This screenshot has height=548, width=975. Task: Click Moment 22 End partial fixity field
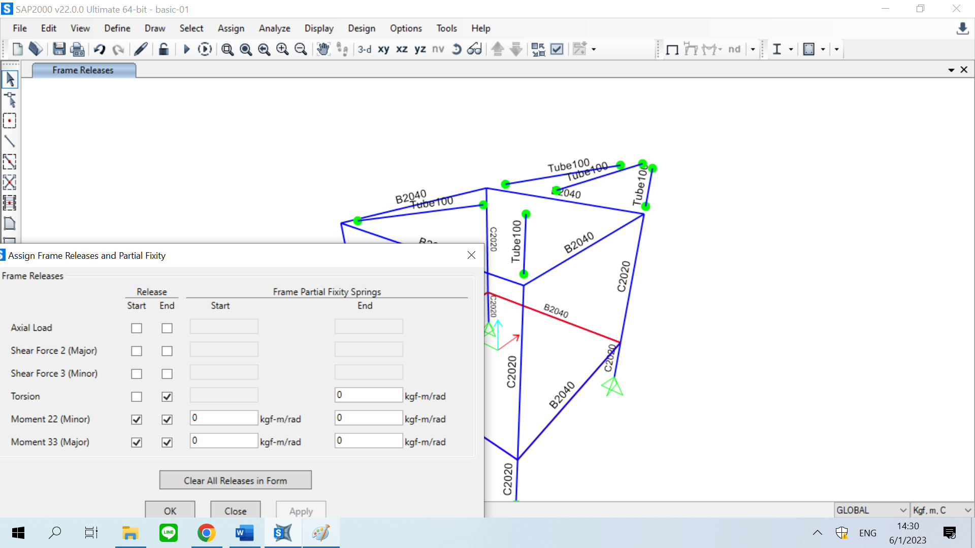[368, 418]
